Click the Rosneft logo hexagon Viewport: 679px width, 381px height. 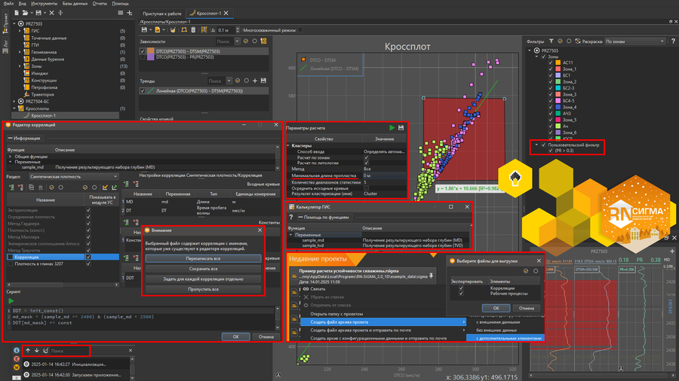(514, 178)
